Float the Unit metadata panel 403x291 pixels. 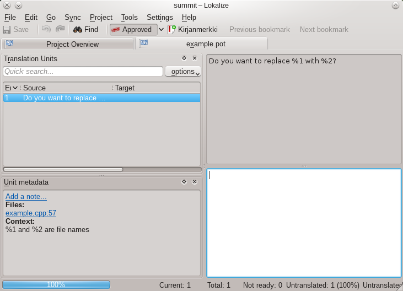(x=184, y=182)
